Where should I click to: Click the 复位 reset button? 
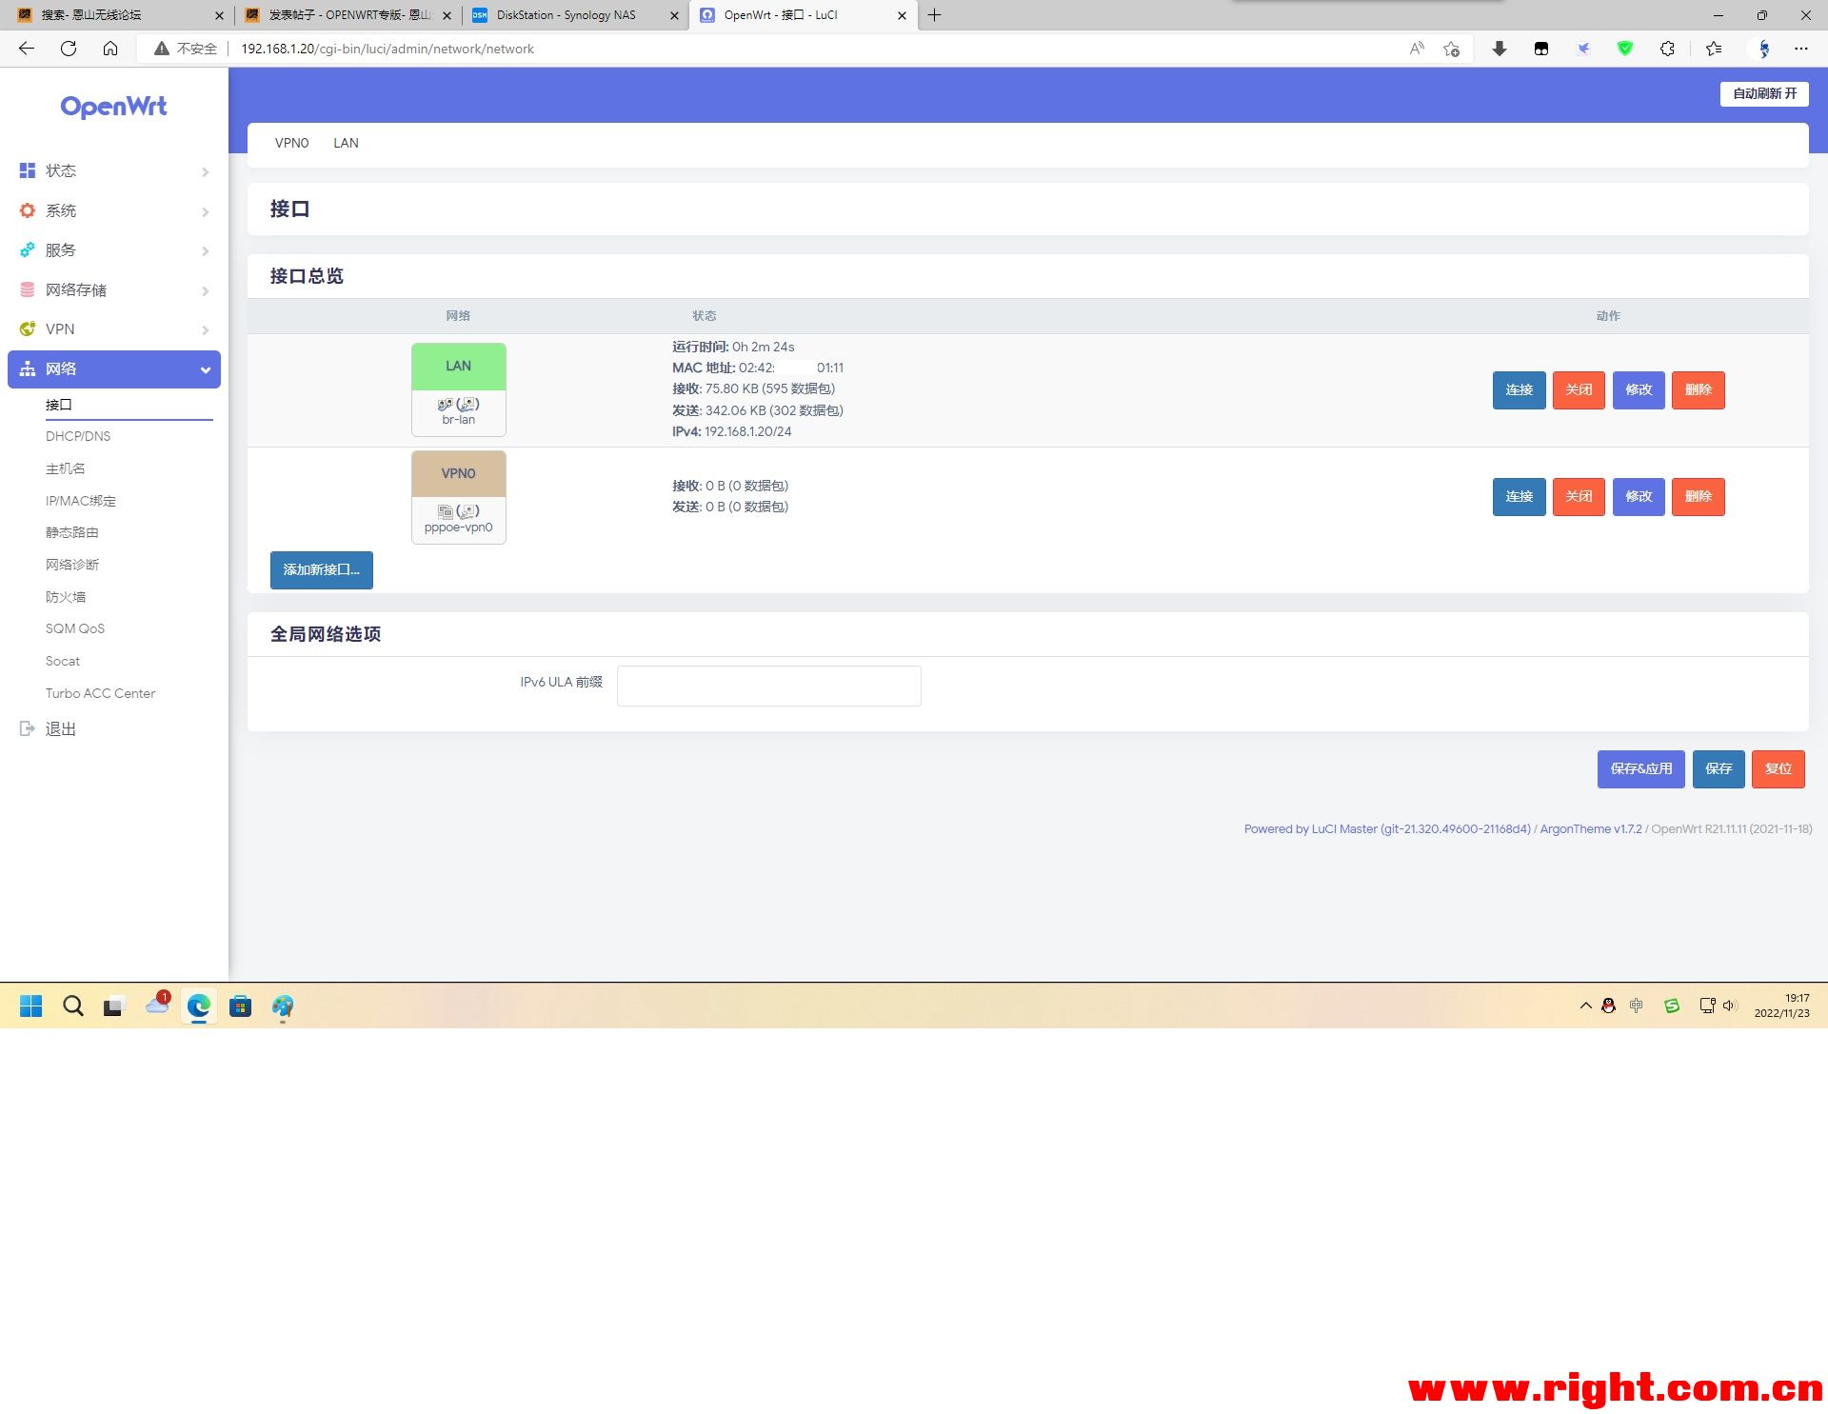click(1778, 769)
